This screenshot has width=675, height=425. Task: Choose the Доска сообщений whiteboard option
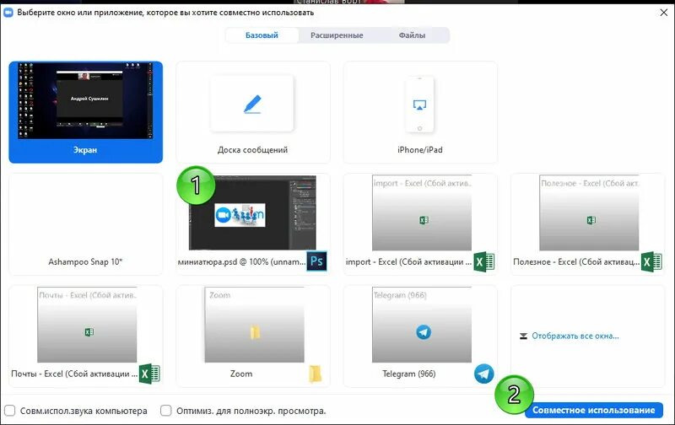coord(252,112)
